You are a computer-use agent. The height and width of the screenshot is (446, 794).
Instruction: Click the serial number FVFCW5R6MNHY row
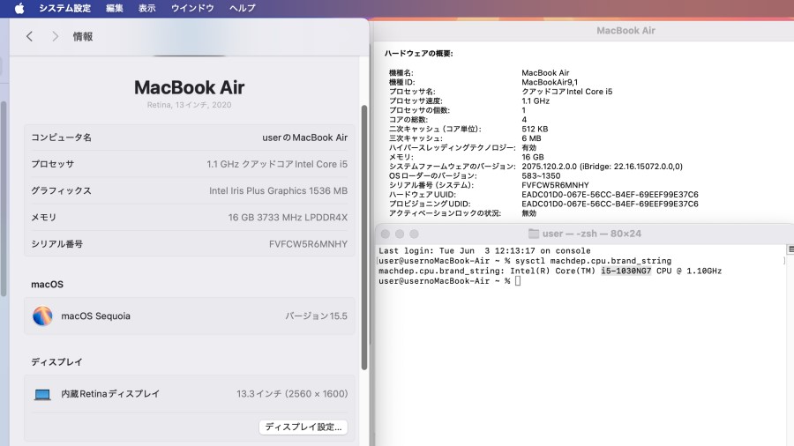pyautogui.click(x=190, y=244)
